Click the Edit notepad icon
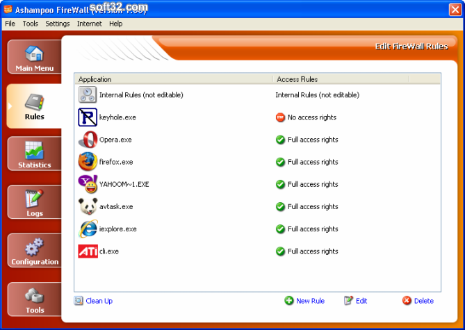The width and height of the screenshot is (465, 330). click(x=348, y=301)
